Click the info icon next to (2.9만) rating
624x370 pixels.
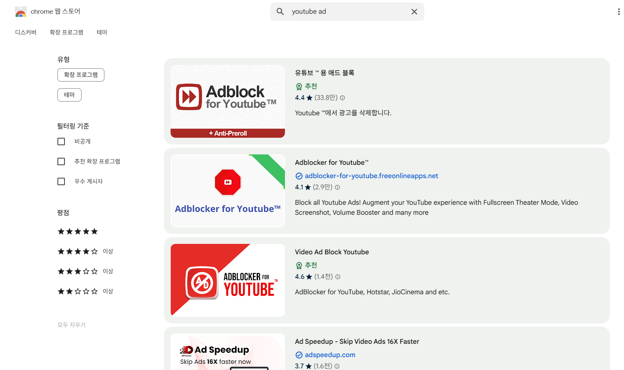tap(337, 187)
